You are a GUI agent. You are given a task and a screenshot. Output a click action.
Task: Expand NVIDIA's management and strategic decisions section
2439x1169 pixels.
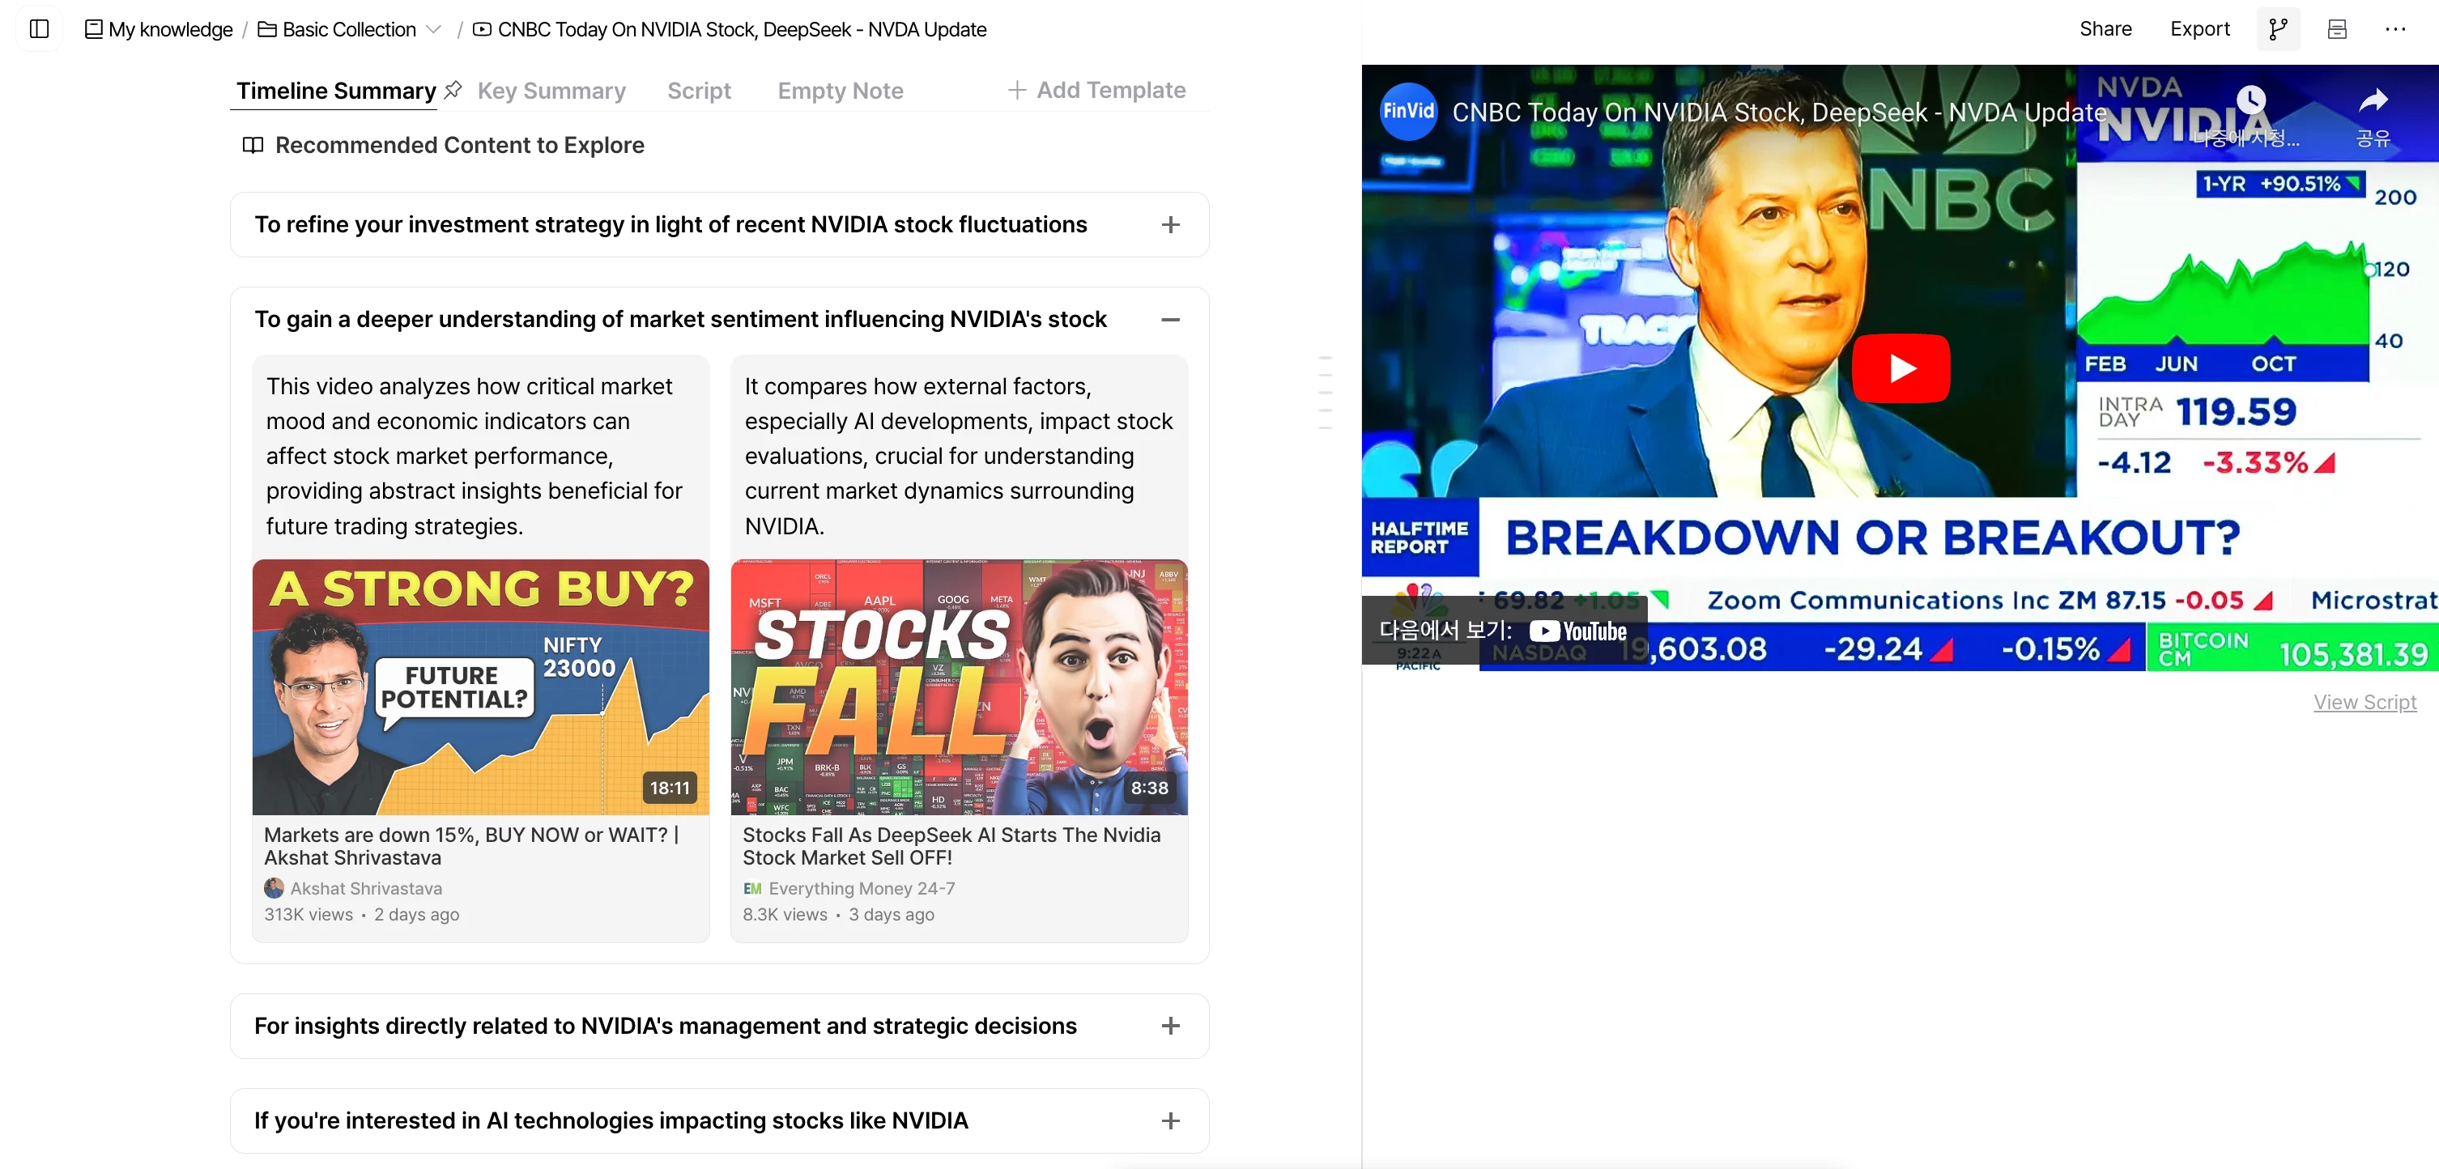point(1170,1026)
